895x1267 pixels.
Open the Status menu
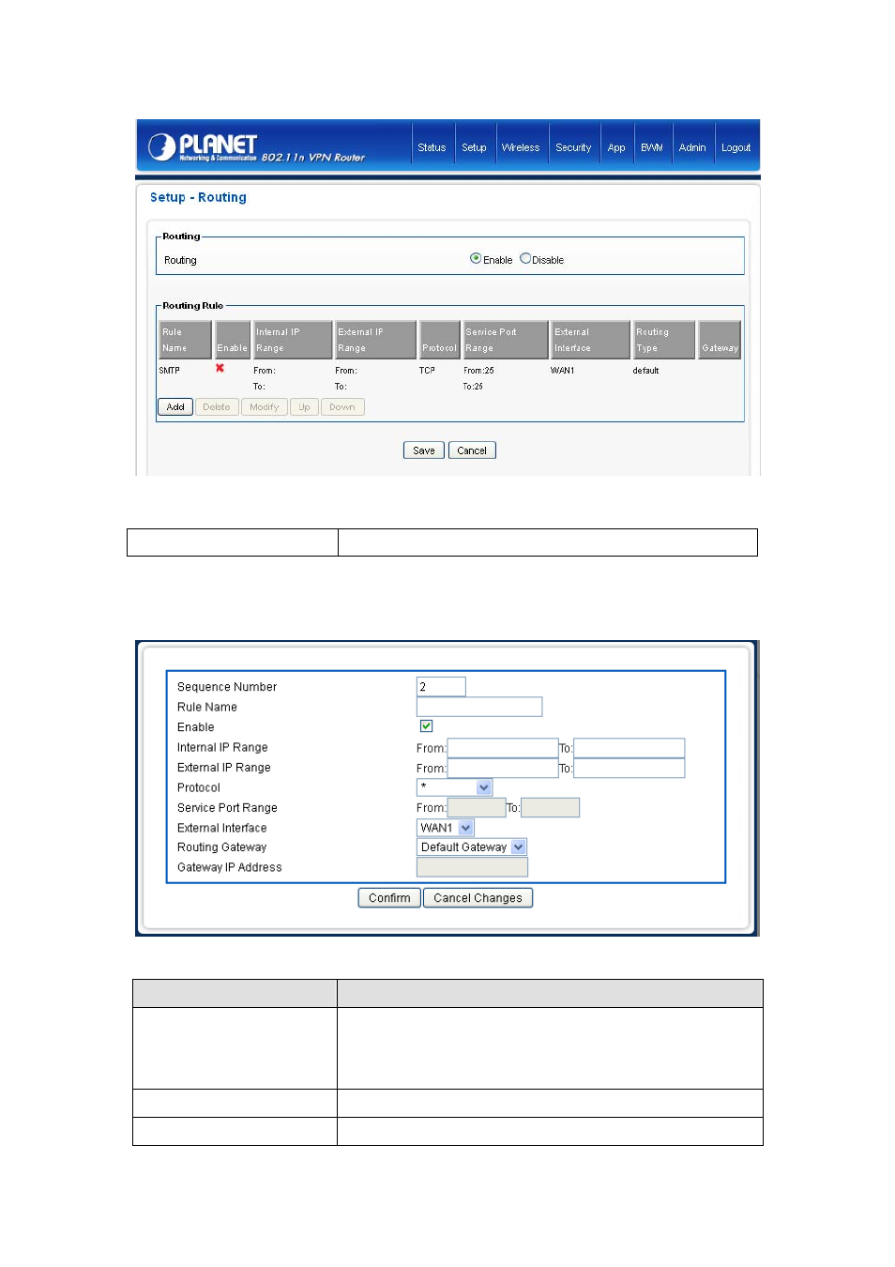(432, 147)
